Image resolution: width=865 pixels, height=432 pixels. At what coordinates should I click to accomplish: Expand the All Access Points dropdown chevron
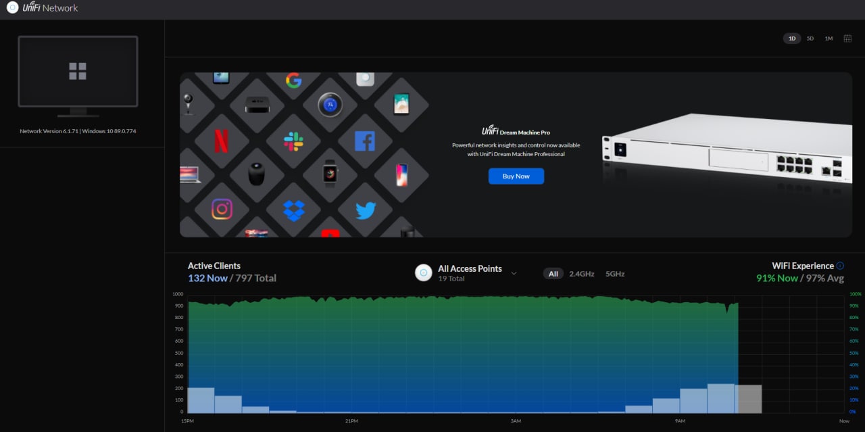(514, 273)
